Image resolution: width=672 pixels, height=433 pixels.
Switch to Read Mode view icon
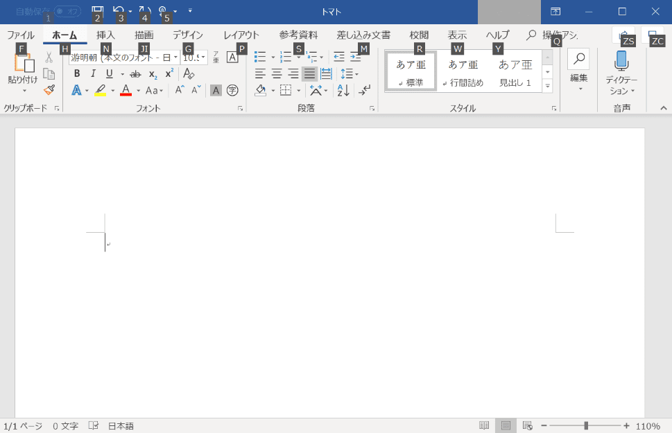(x=484, y=425)
